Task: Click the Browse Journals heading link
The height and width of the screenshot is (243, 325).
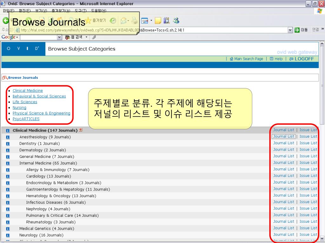Action: 23,78
